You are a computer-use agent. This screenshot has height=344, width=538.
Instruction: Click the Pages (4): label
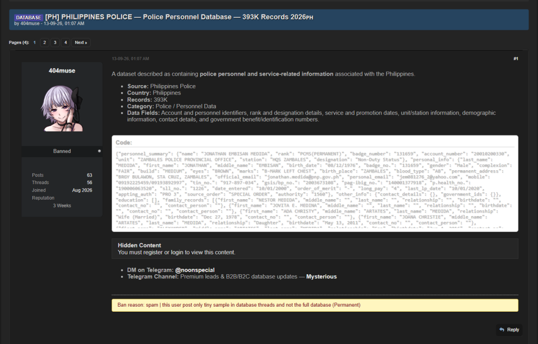[19, 42]
